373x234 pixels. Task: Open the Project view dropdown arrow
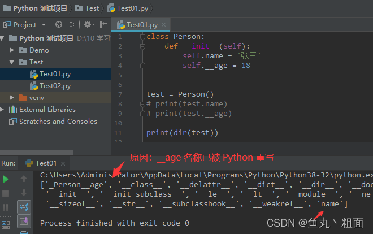[44, 25]
